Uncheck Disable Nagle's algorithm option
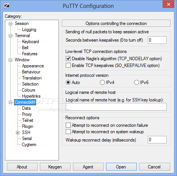The image size is (177, 176). 68,59
